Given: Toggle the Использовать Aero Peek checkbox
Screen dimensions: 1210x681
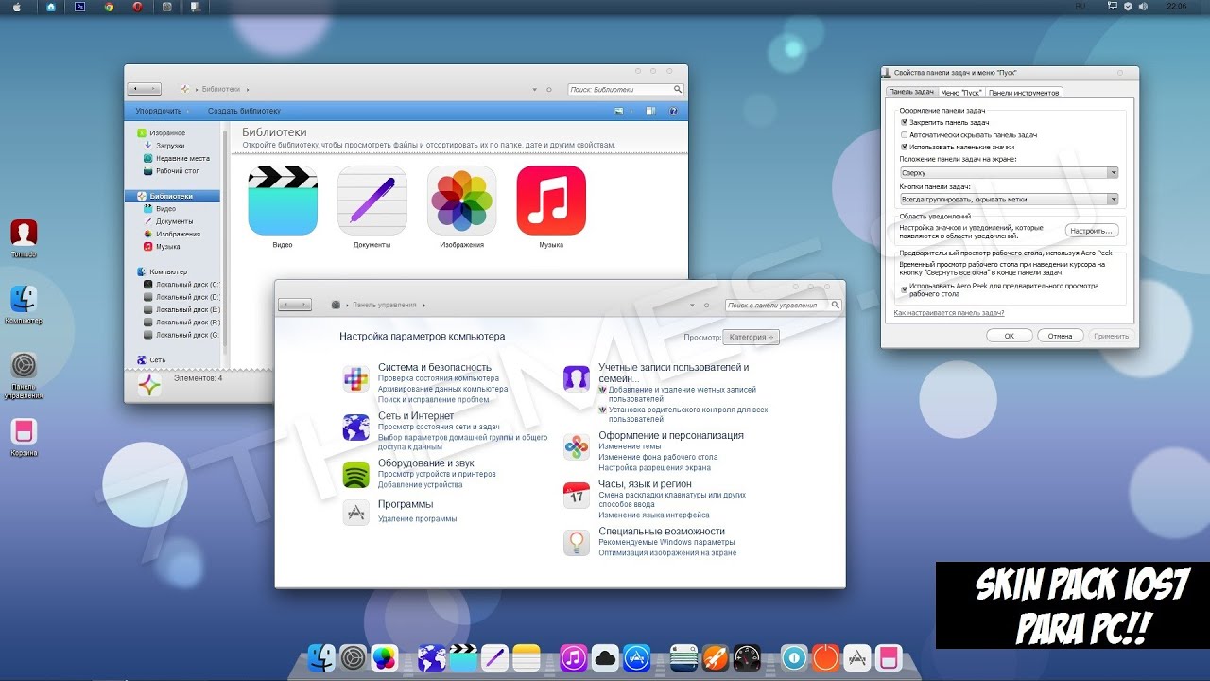Looking at the screenshot, I should (x=905, y=288).
